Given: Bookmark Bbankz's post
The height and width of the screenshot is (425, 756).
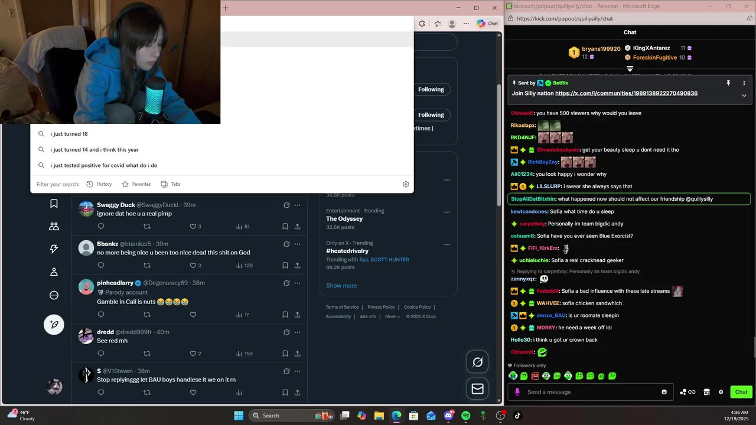Looking at the screenshot, I should (x=285, y=265).
